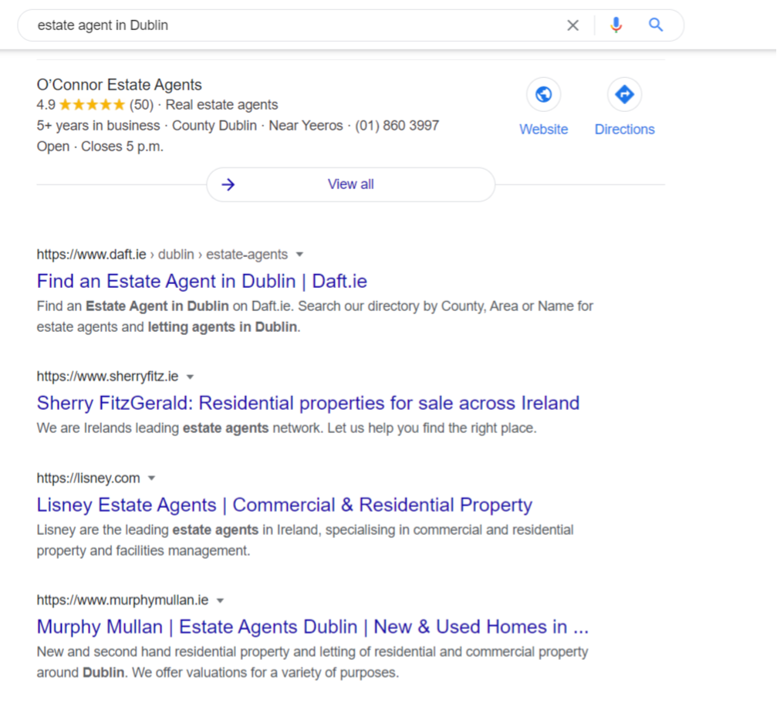Screen dimensions: 777x704
Task: Click the View all button
Action: [x=351, y=184]
